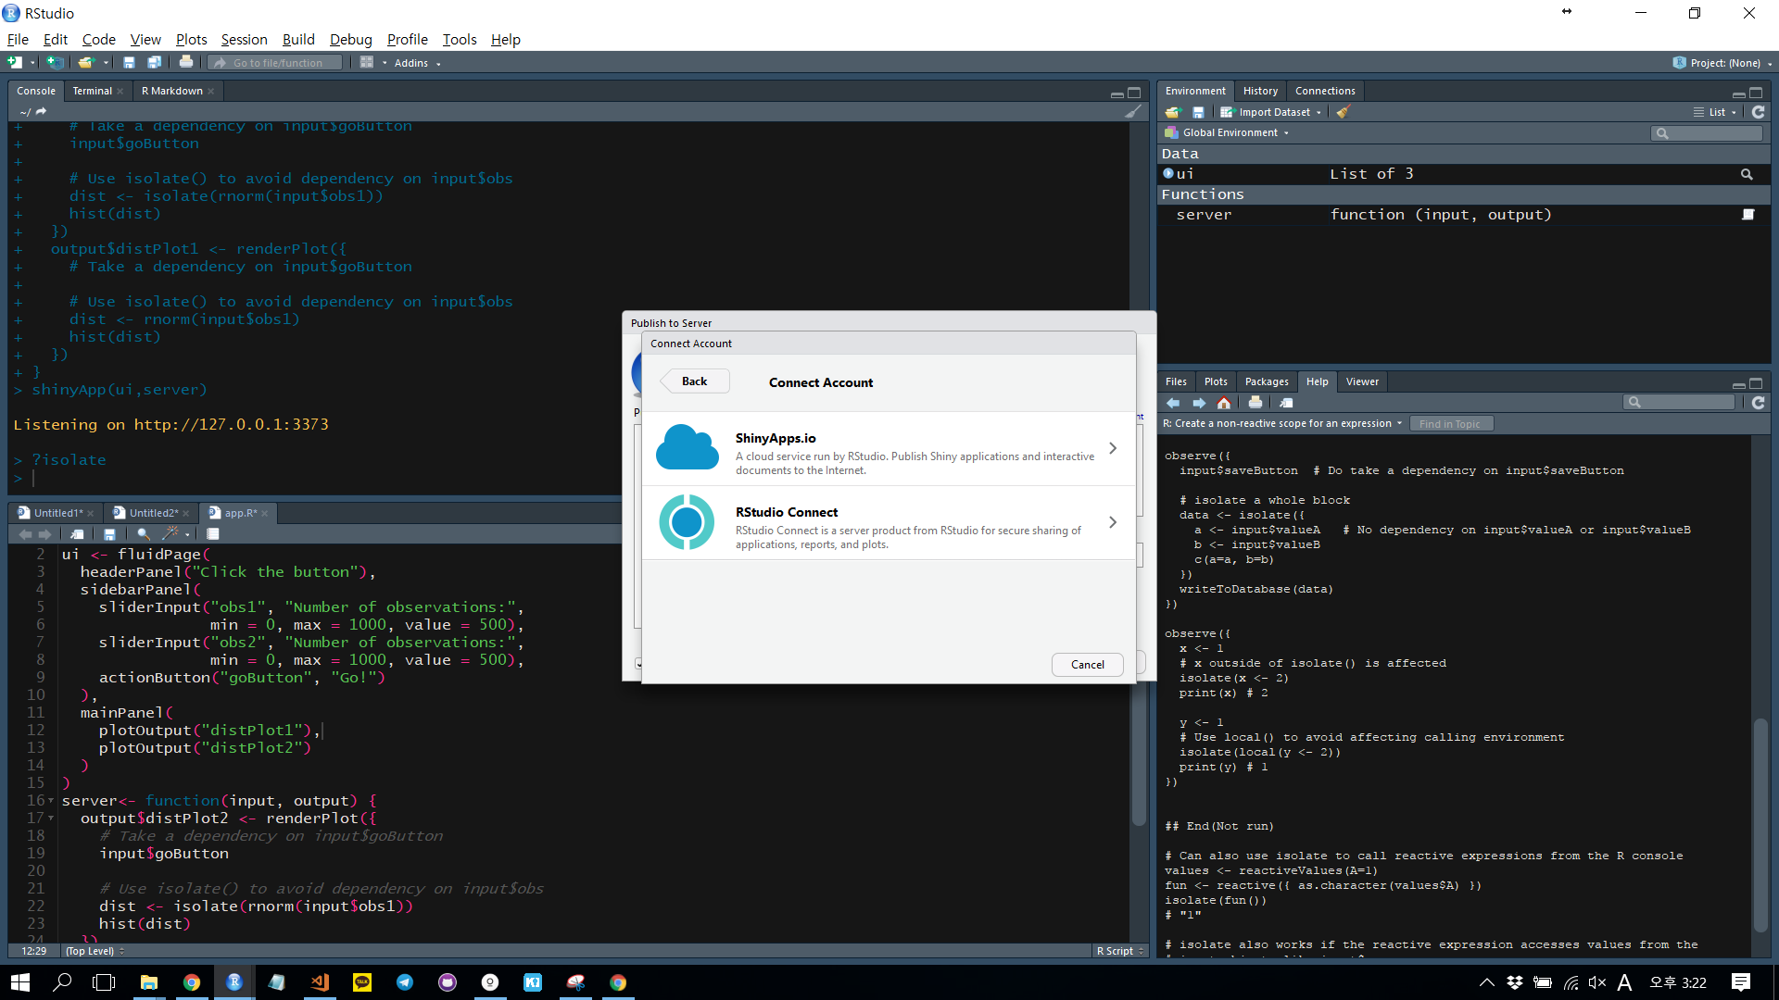Click the save icon in script editor toolbar
Screen dimensions: 1779x1000
[109, 534]
